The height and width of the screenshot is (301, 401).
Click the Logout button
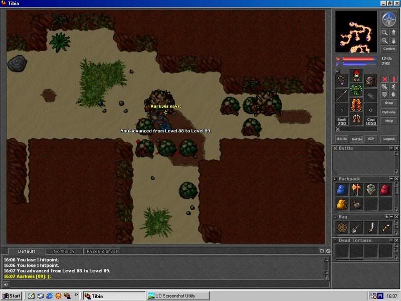tap(389, 139)
